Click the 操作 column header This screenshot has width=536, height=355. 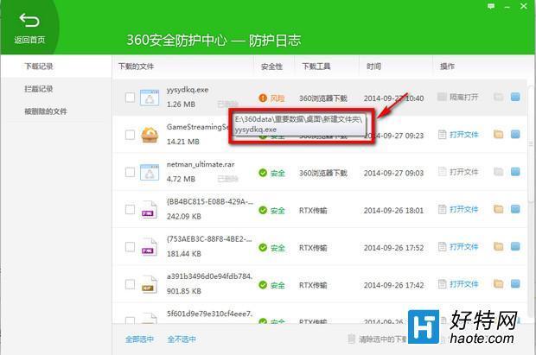pyautogui.click(x=447, y=67)
